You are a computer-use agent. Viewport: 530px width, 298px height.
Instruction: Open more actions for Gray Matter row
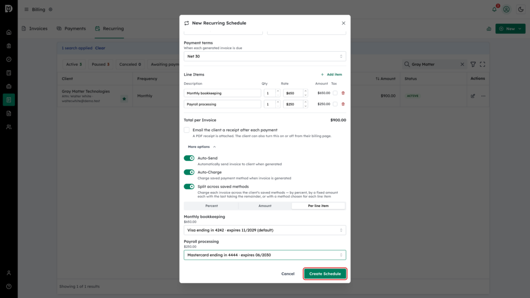483,96
